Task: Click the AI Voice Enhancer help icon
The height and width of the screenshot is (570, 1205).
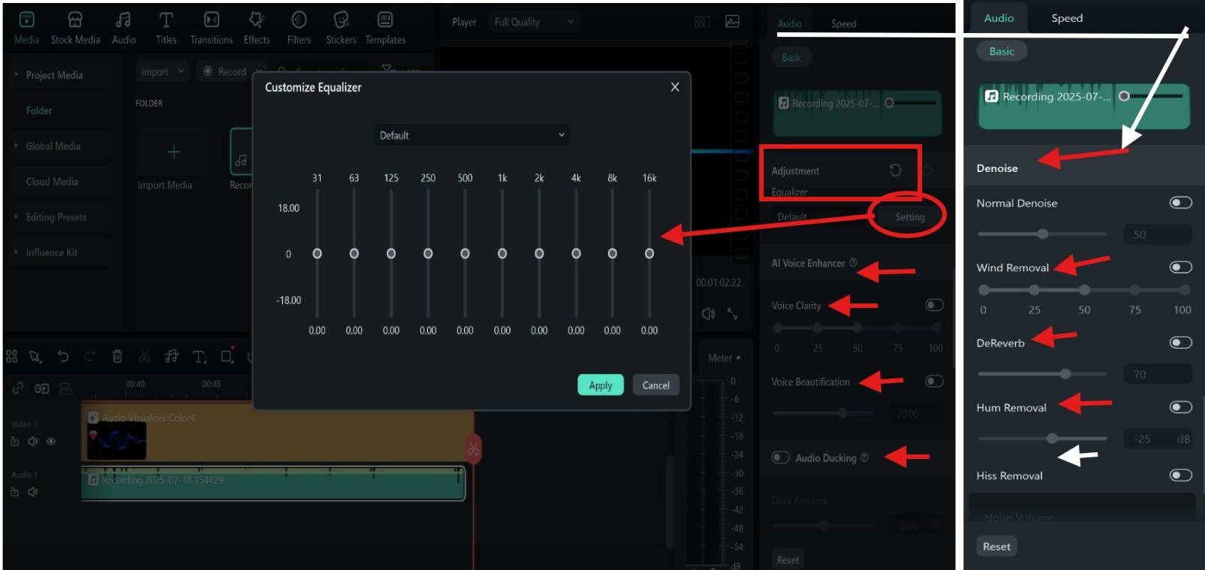Action: point(853,263)
